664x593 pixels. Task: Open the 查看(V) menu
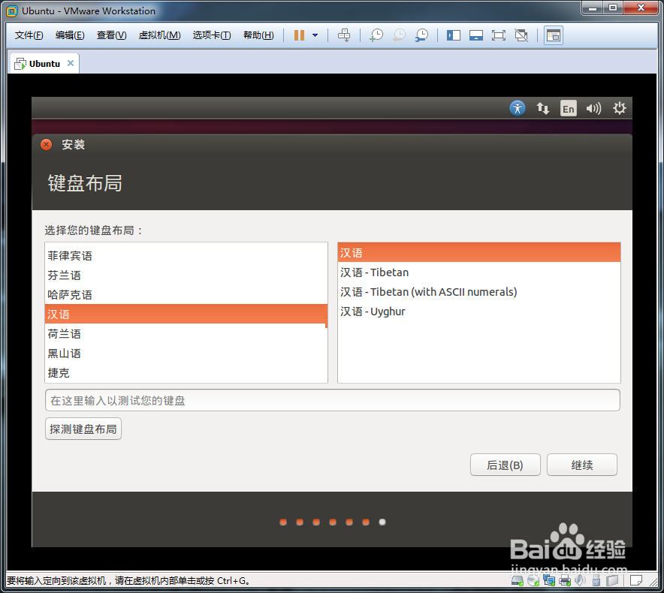(111, 35)
